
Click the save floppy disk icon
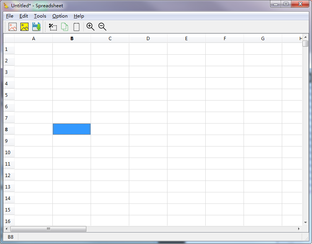pyautogui.click(x=36, y=27)
